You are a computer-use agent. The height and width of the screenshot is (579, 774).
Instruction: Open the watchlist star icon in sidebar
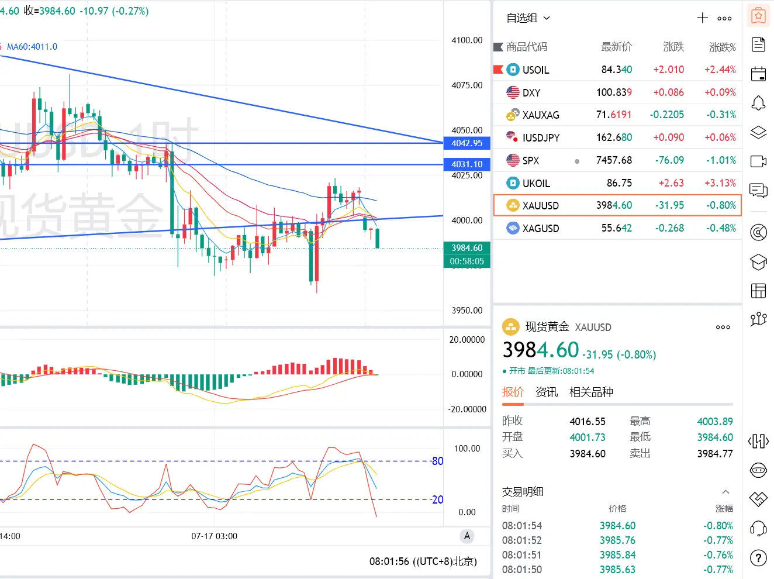(758, 16)
